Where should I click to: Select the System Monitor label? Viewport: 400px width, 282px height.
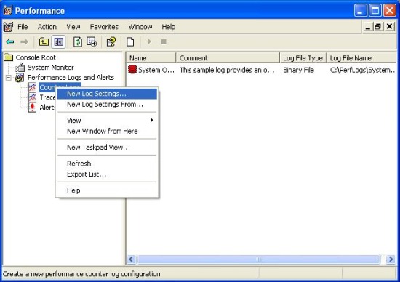point(51,68)
